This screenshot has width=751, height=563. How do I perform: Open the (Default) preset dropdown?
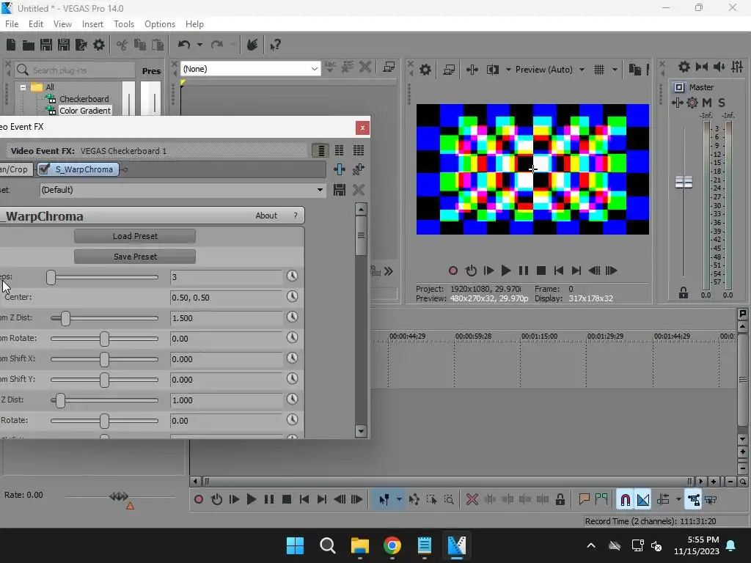tap(182, 190)
